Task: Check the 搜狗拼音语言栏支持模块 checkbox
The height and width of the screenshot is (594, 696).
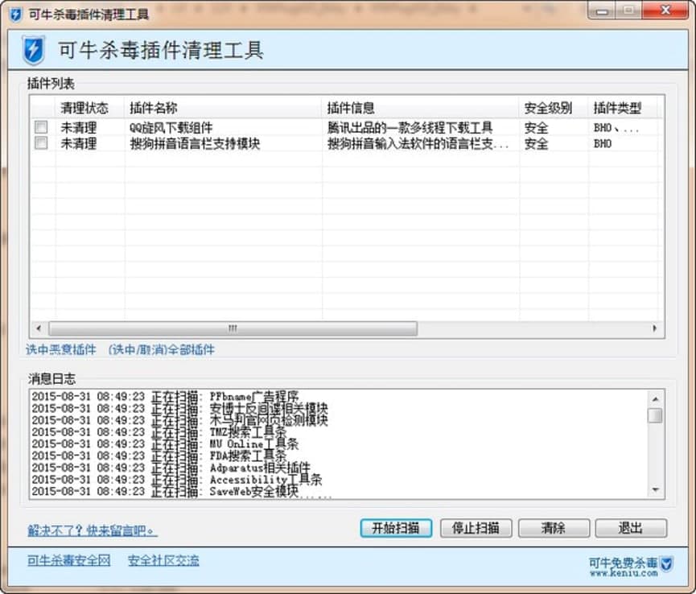Action: (41, 143)
